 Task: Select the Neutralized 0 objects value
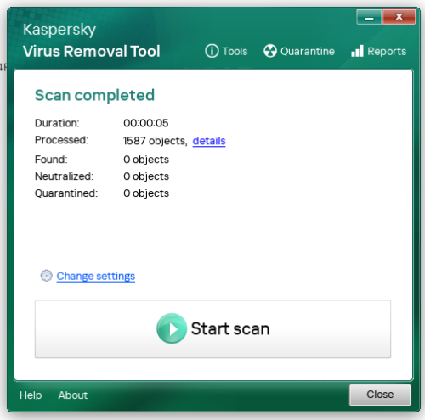[146, 176]
